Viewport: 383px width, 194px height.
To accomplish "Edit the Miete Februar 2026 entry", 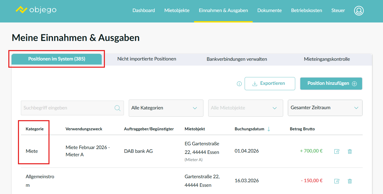I will (337, 151).
